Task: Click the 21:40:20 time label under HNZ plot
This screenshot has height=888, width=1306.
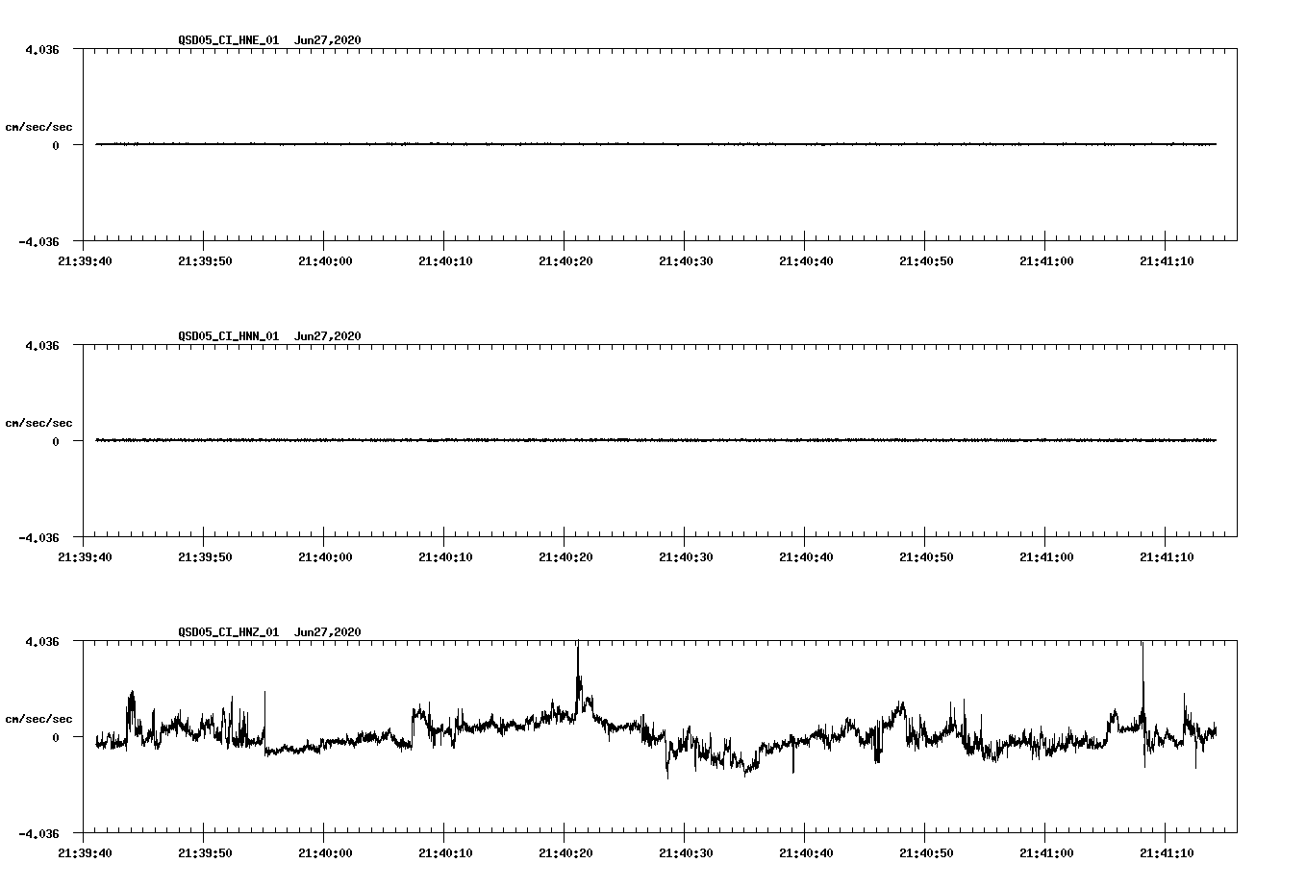Action: (565, 853)
